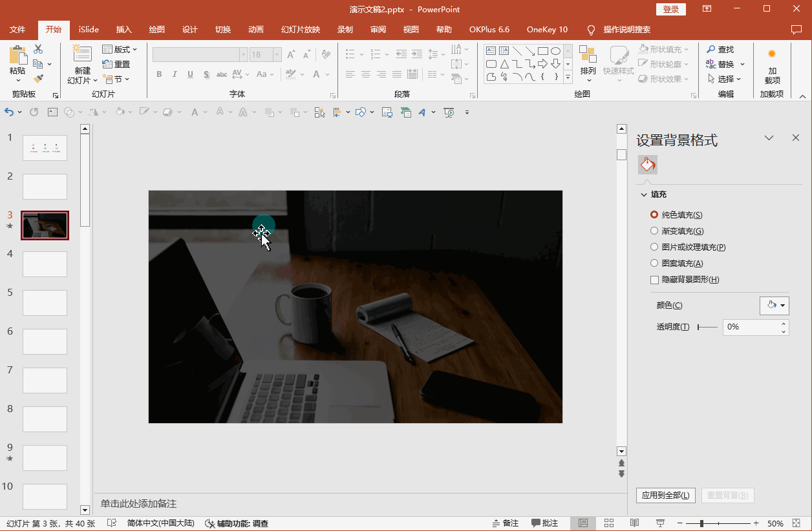
Task: Open the Animations tab
Action: click(255, 30)
